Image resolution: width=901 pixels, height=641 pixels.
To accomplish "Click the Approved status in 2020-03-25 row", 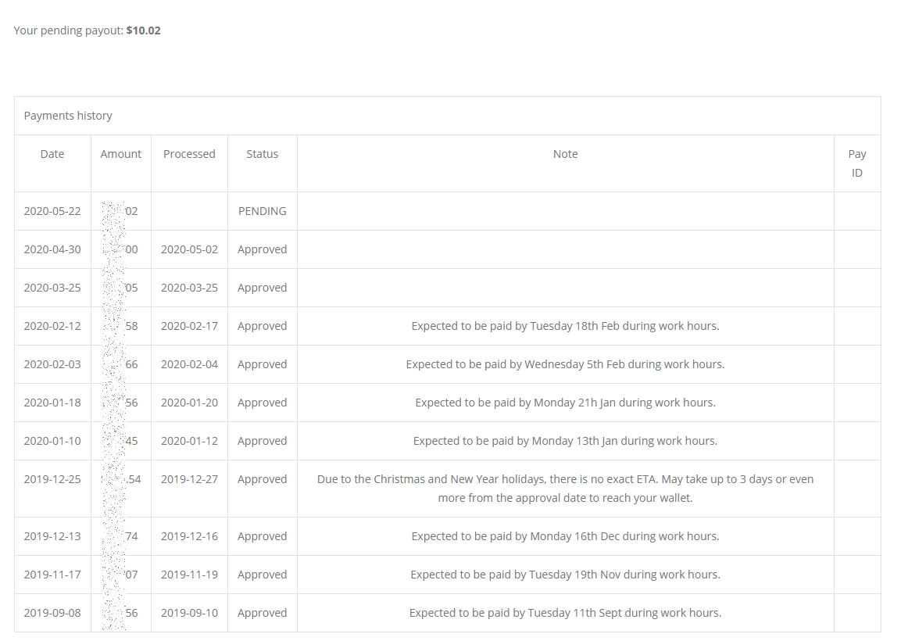I will pyautogui.click(x=262, y=288).
